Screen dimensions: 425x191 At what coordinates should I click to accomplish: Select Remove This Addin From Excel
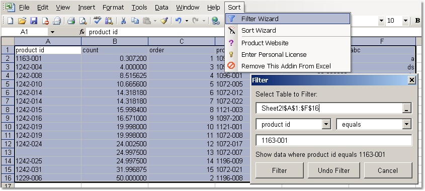click(x=288, y=66)
